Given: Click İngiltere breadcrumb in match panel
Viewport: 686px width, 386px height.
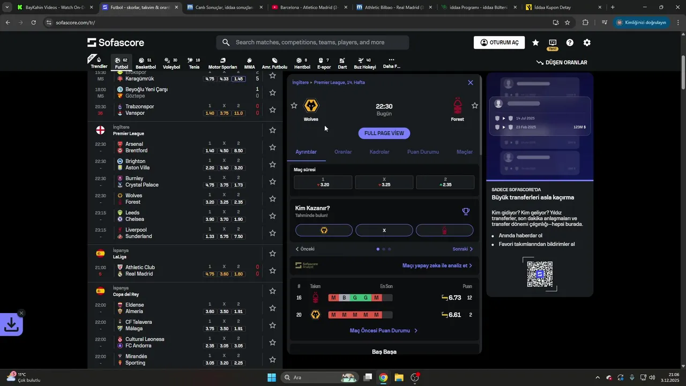Looking at the screenshot, I should coord(300,83).
